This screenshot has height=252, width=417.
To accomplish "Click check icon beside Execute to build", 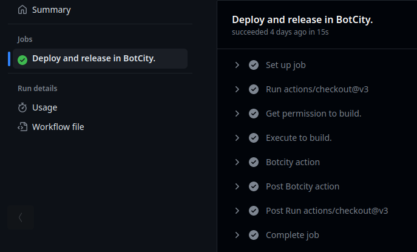I will click(254, 138).
